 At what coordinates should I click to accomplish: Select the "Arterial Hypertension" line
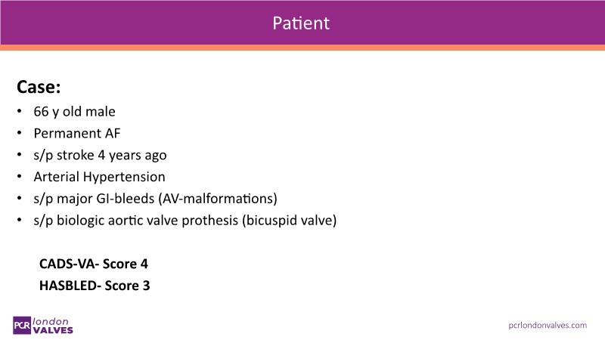(98, 177)
